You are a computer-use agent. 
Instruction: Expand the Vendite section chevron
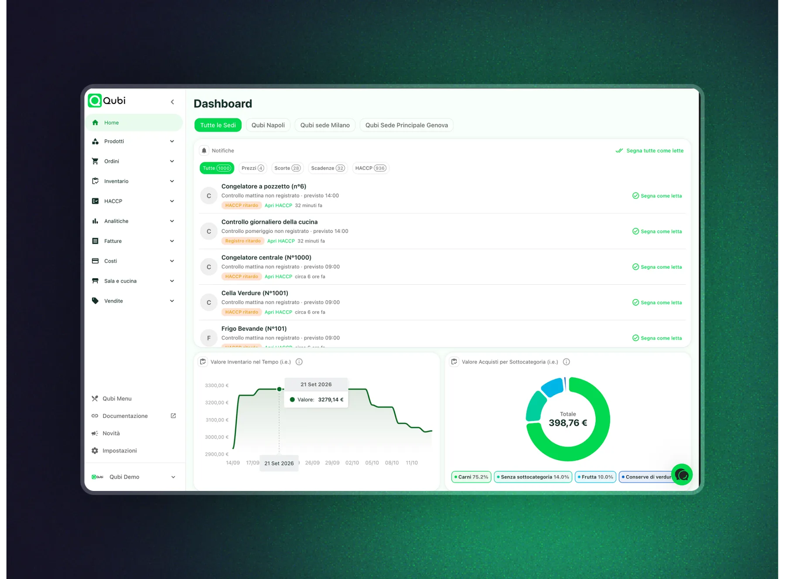[x=172, y=301]
